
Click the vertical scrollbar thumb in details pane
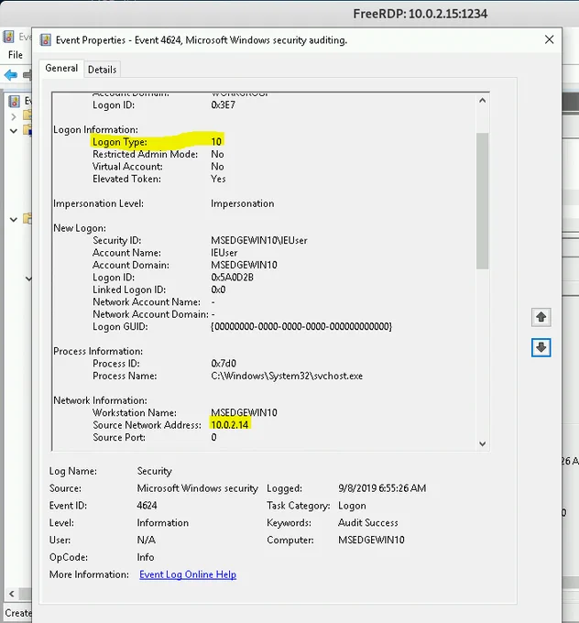coord(482,201)
